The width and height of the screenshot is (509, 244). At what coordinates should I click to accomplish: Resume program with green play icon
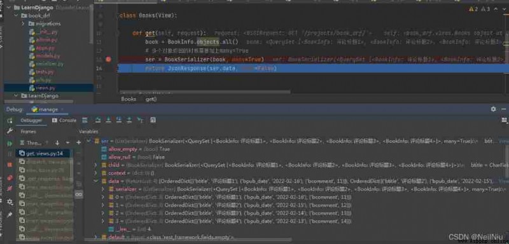point(10,143)
